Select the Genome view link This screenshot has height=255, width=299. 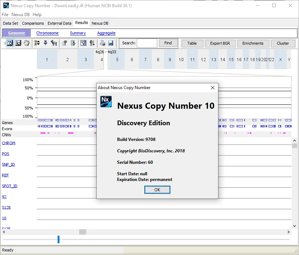[16, 33]
